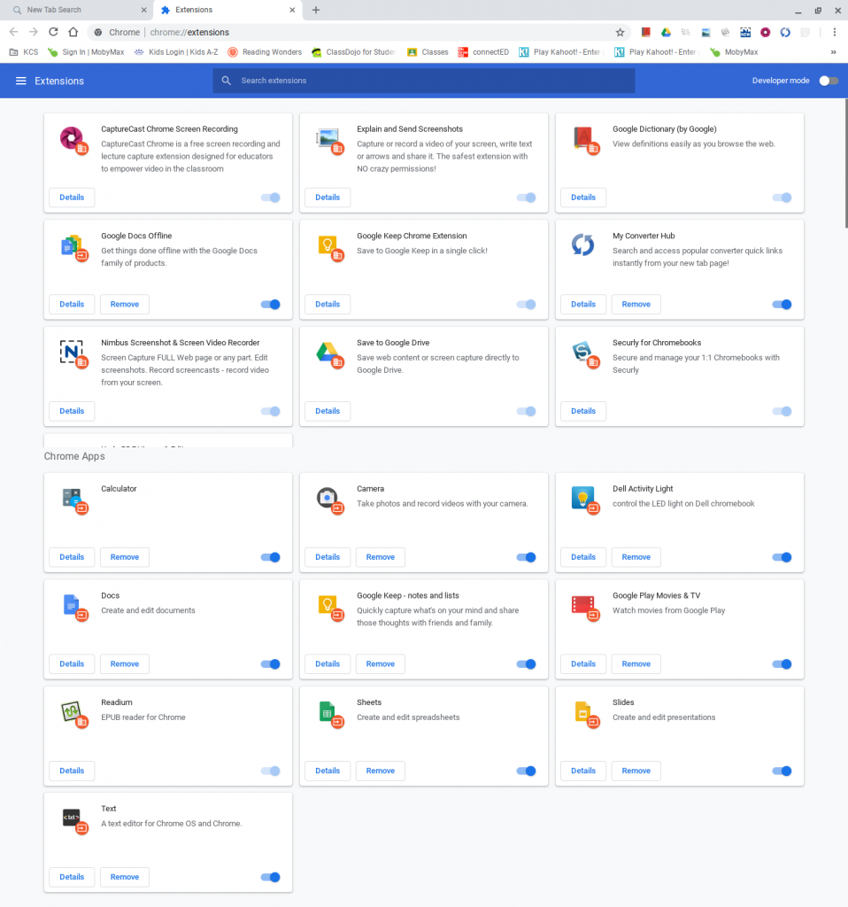
Task: Select the Extensions browser tab
Action: (x=227, y=10)
